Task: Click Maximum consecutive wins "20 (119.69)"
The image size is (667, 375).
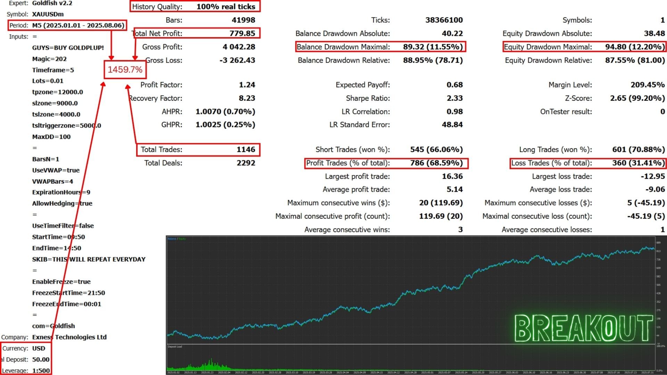Action: pos(441,203)
